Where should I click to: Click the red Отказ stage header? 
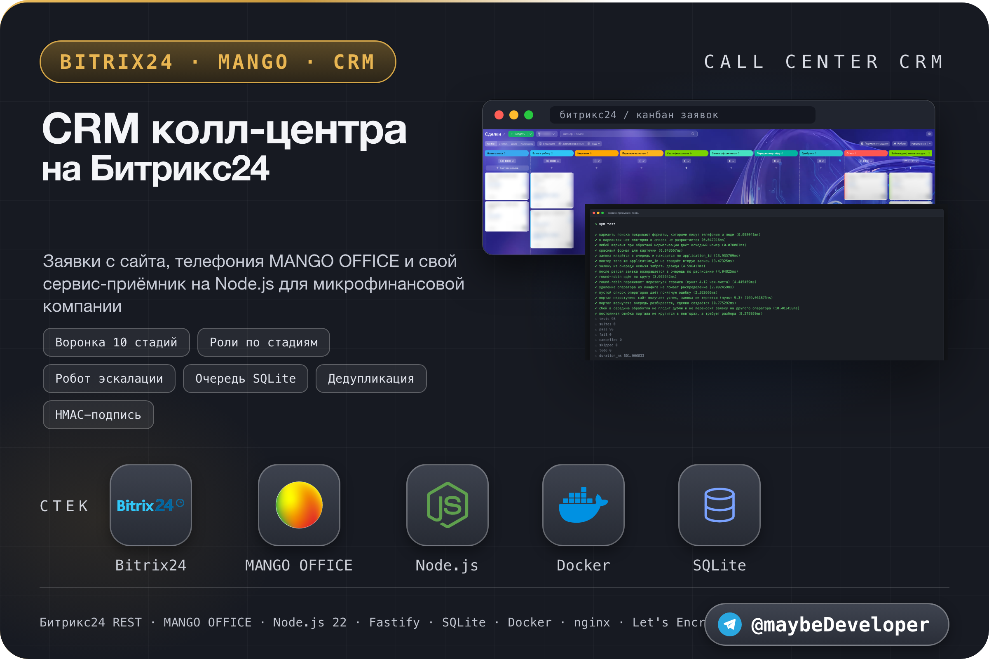[866, 153]
